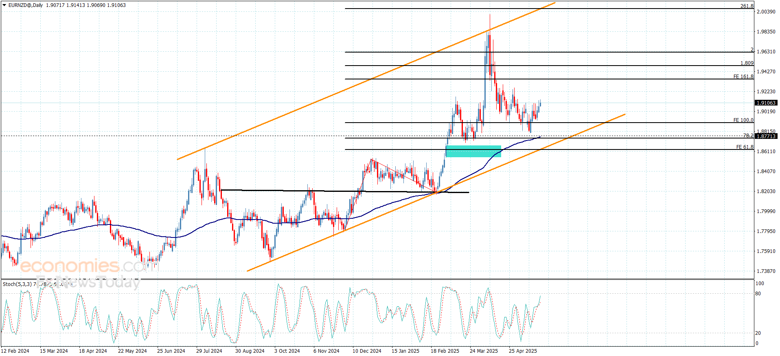The width and height of the screenshot is (780, 356).
Task: Click the 6 Nov 2024 date label
Action: coord(326,351)
